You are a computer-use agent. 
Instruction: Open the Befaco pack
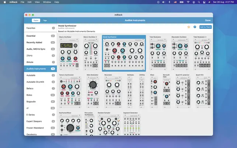click(x=40, y=88)
